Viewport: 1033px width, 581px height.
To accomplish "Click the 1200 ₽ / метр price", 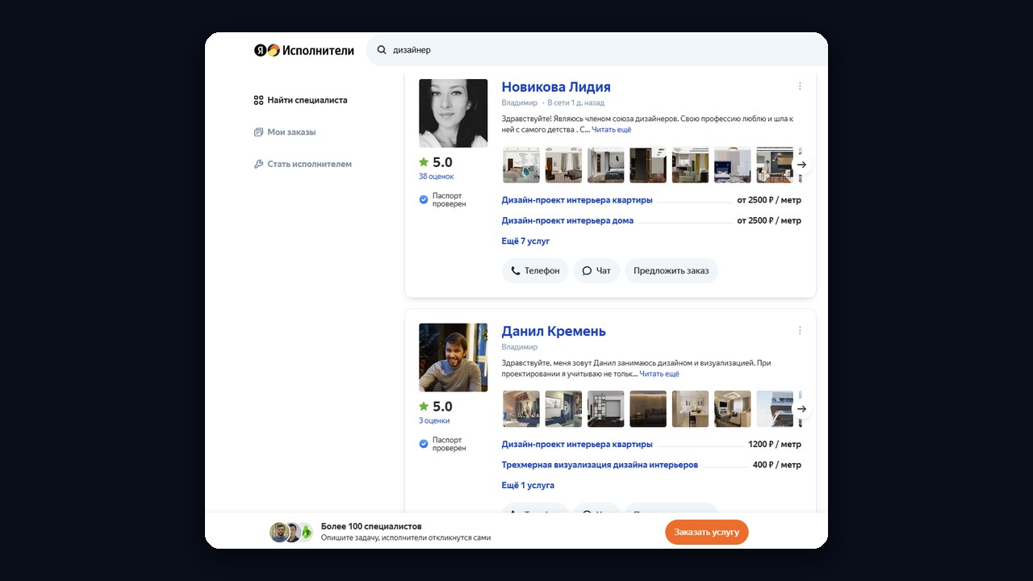I will [775, 445].
